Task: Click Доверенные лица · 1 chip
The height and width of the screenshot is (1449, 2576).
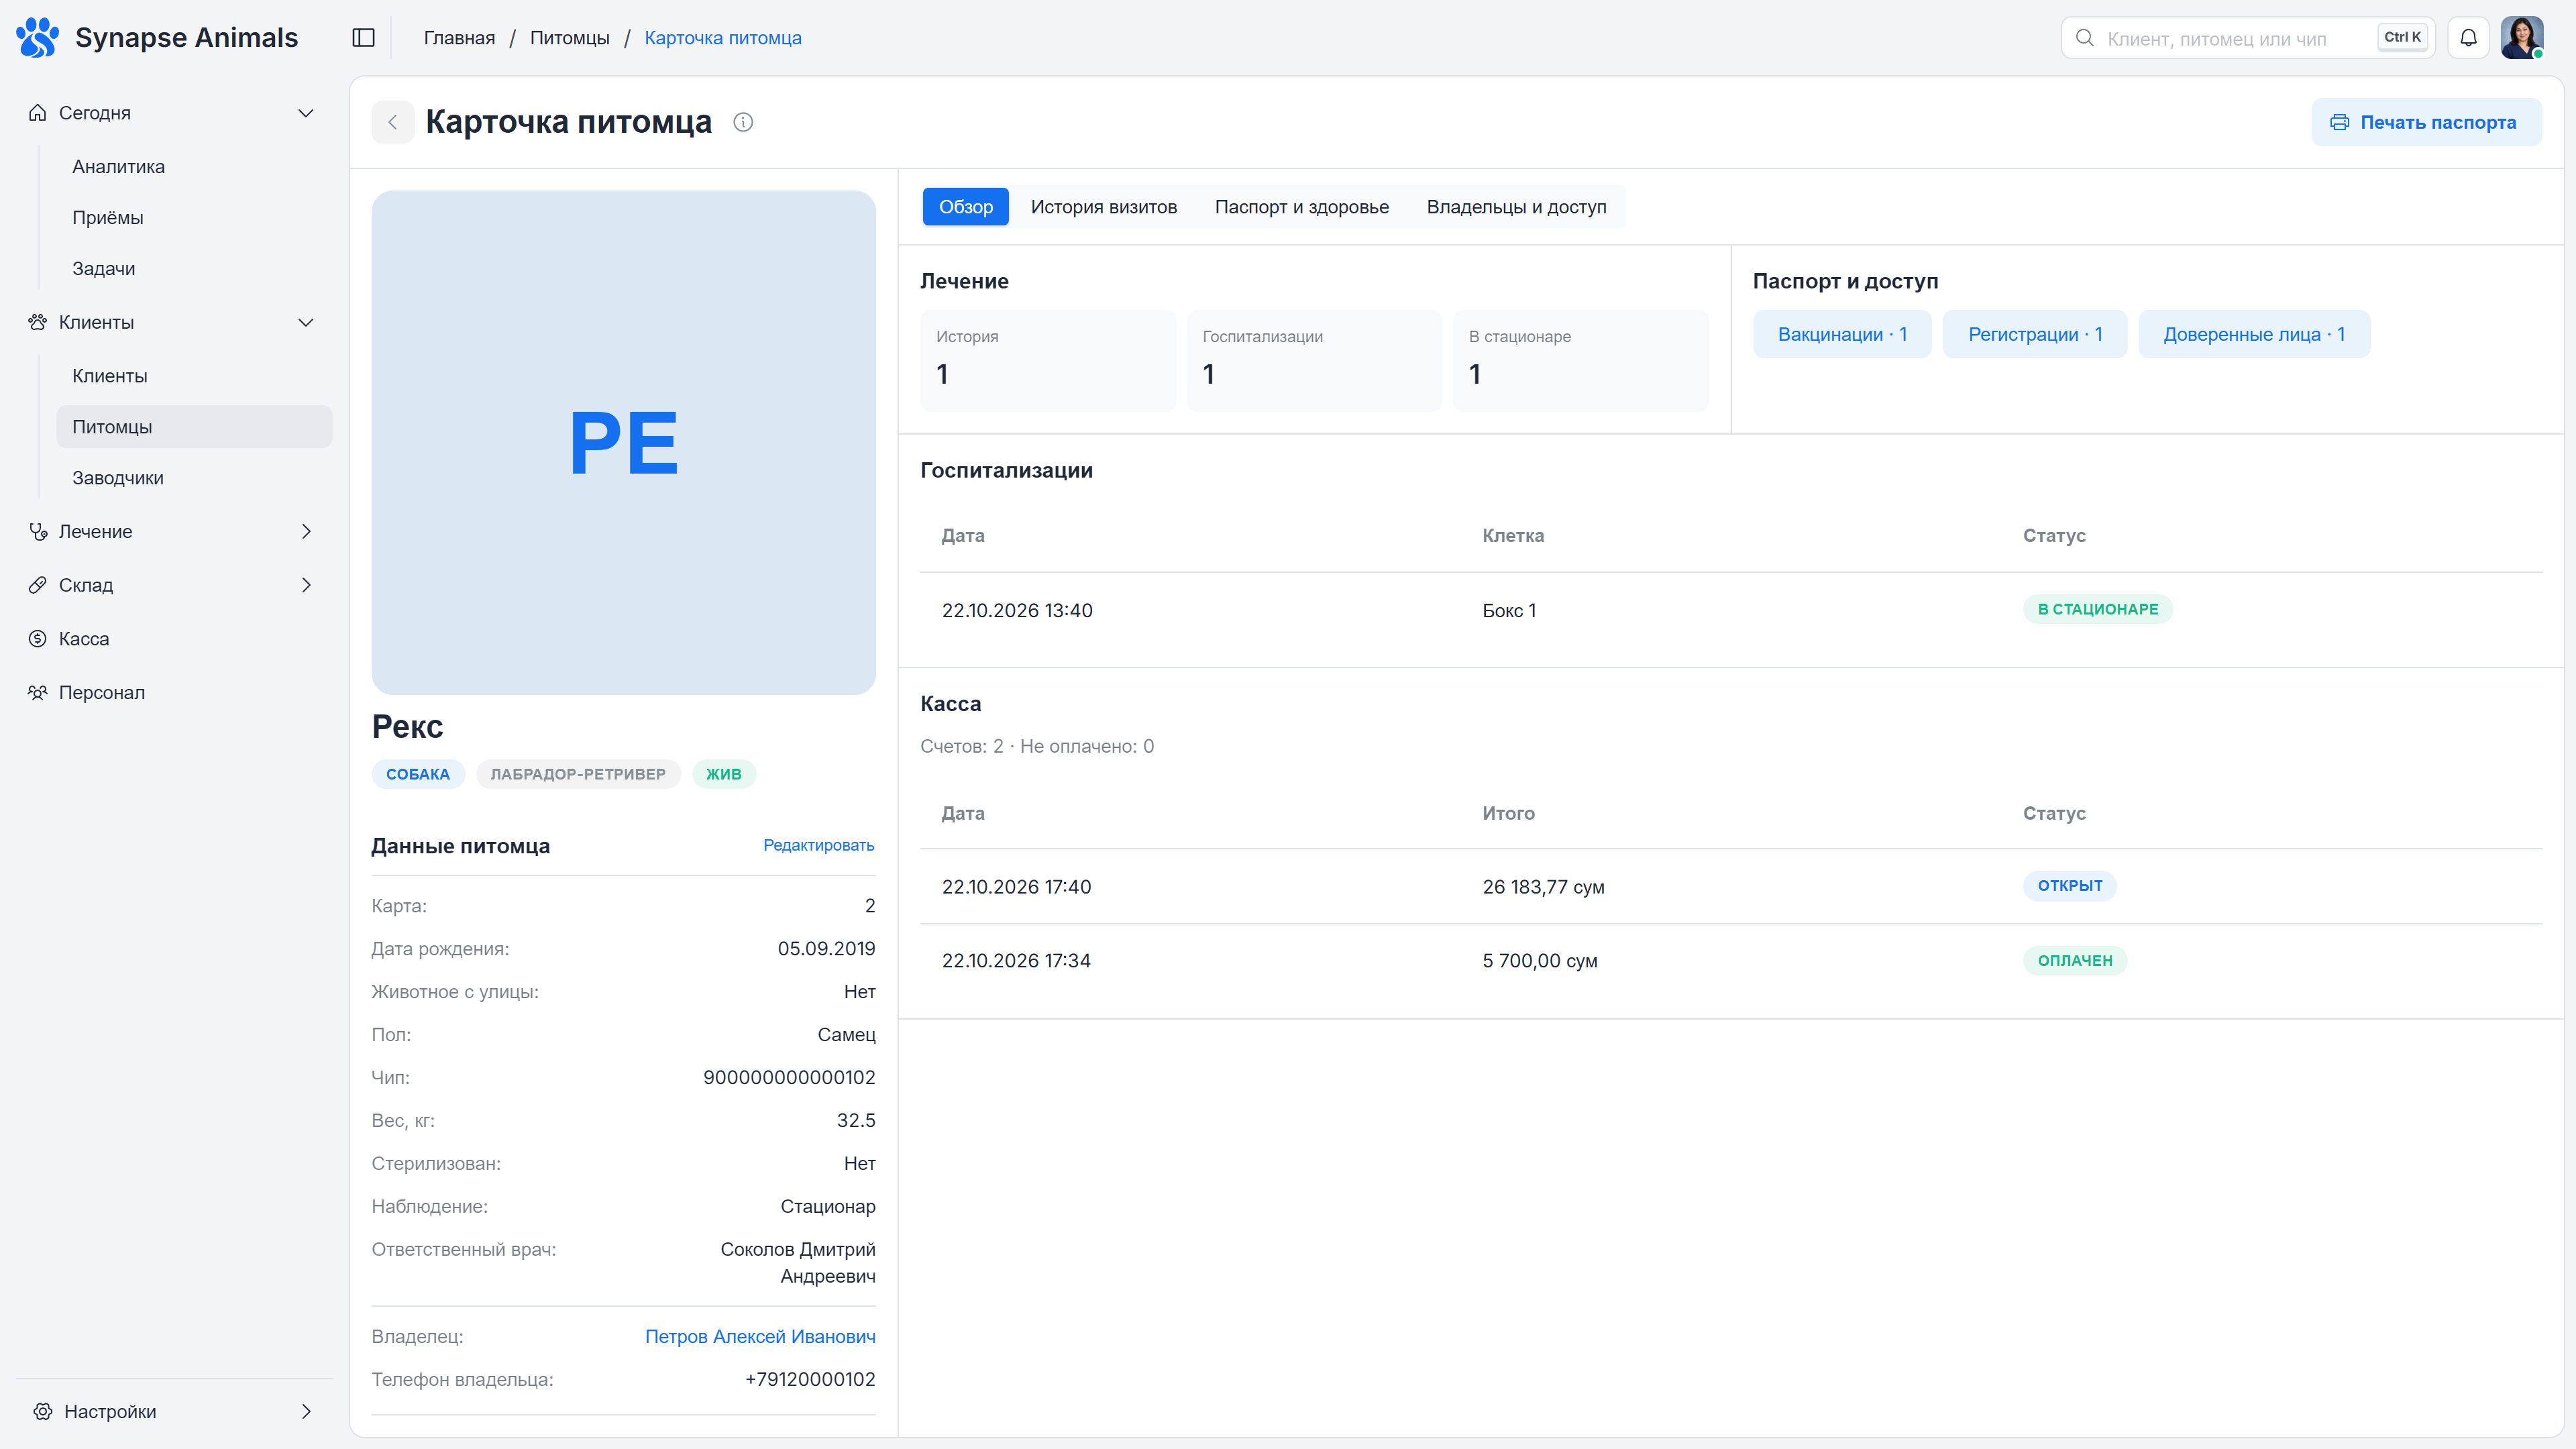Action: tap(2254, 334)
